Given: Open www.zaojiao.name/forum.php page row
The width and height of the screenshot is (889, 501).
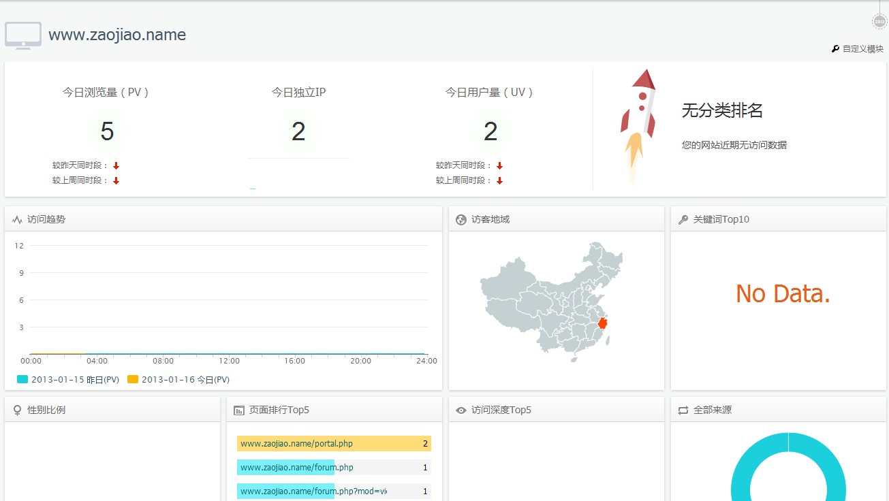Looking at the screenshot, I should pos(334,468).
